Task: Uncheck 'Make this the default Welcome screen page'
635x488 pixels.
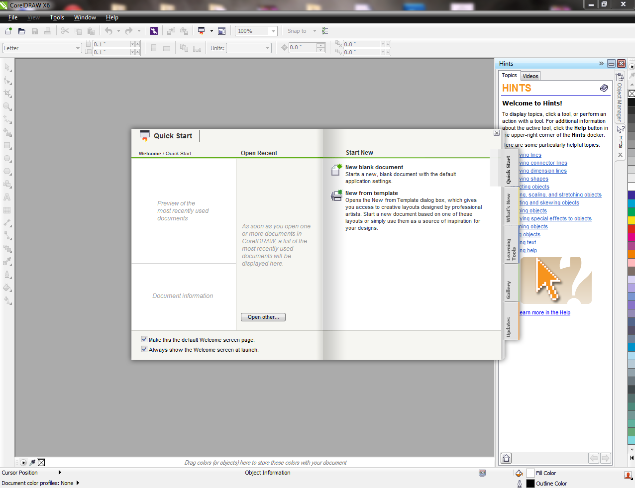Action: point(144,339)
